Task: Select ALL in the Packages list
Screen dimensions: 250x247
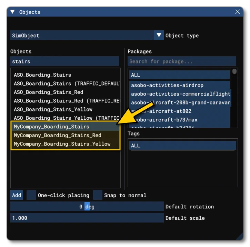Action: [180, 75]
